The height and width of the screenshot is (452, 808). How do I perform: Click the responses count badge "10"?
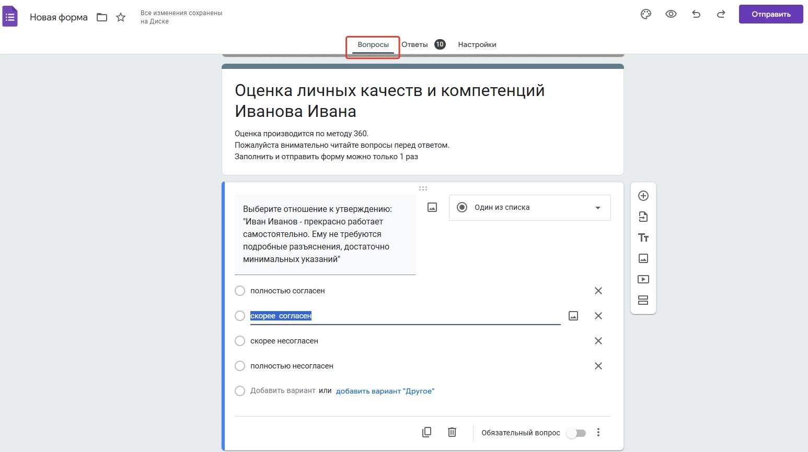(x=440, y=44)
